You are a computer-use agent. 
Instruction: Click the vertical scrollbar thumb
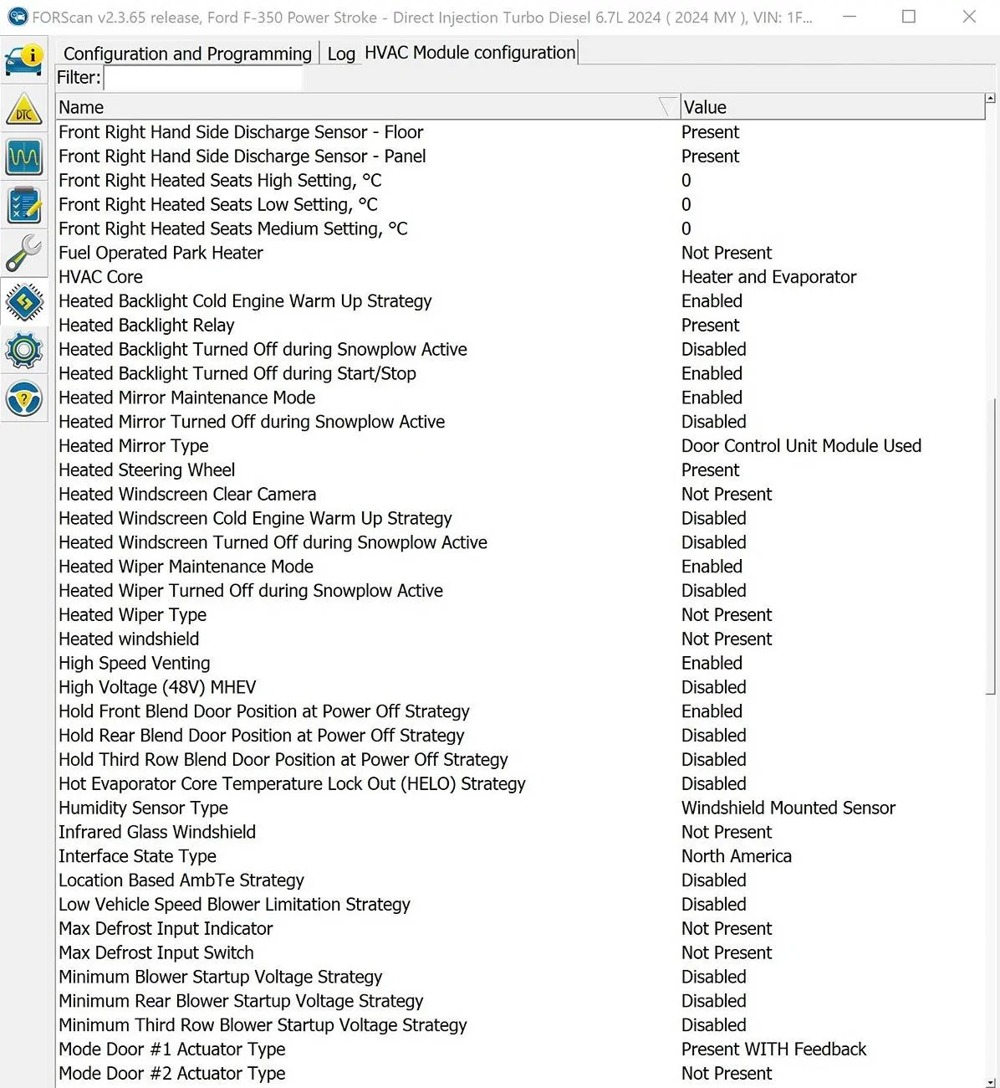point(991,544)
